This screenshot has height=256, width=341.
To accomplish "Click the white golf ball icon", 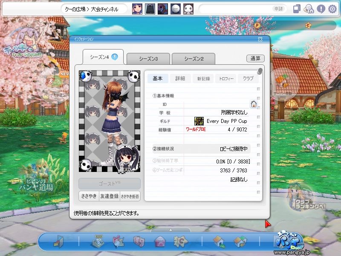I will coord(176,9).
